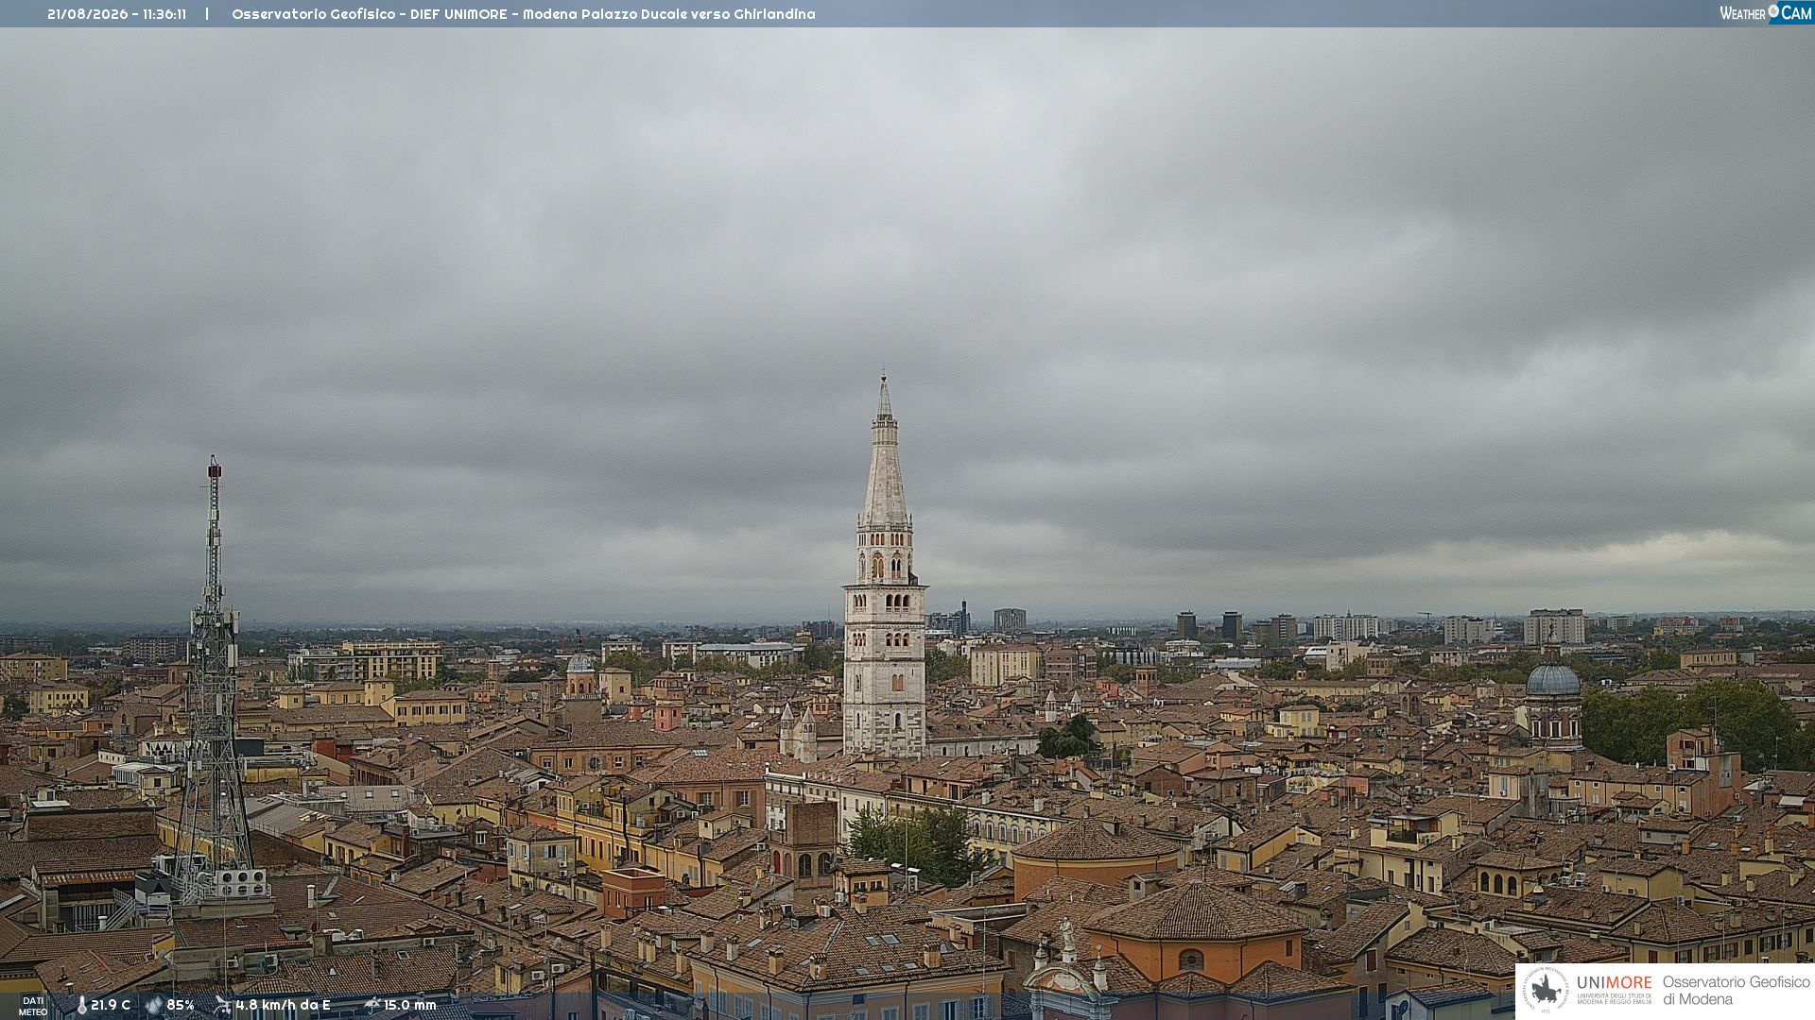Click the blue church dome on right
This screenshot has width=1815, height=1020.
1553,679
